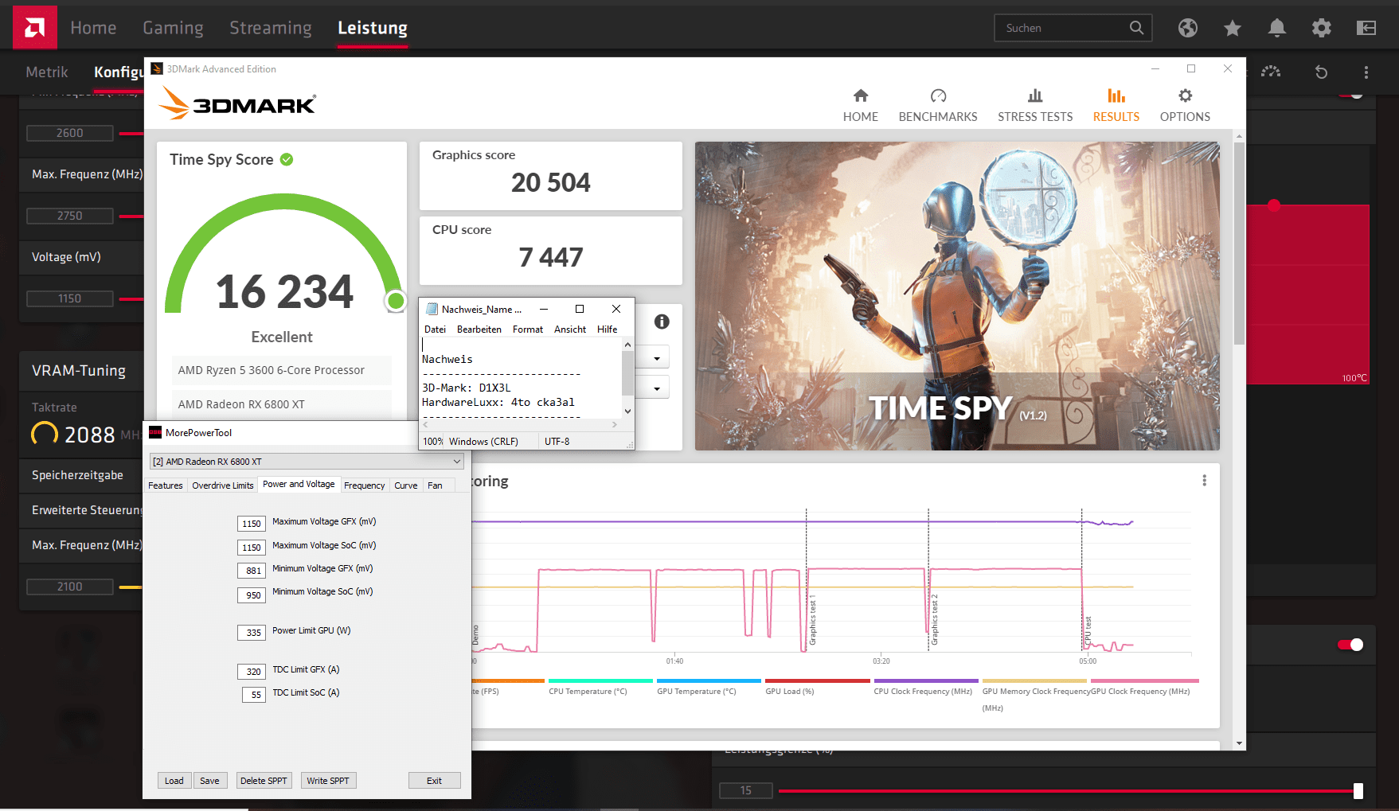Open AMD panel vertical dots menu
Image resolution: width=1399 pixels, height=811 pixels.
[1366, 72]
